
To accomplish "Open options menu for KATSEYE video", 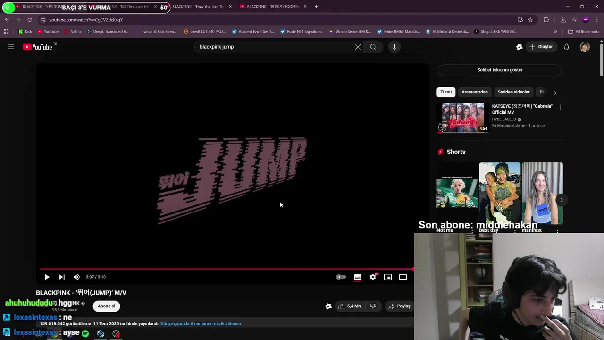I will 560,107.
